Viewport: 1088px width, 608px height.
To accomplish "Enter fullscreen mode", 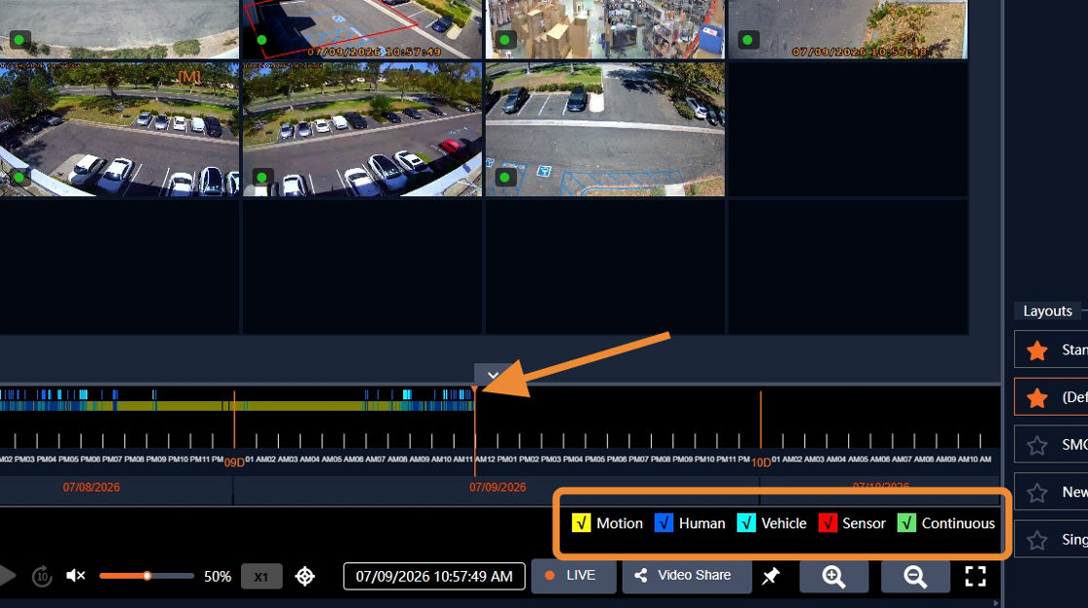I will click(x=975, y=576).
